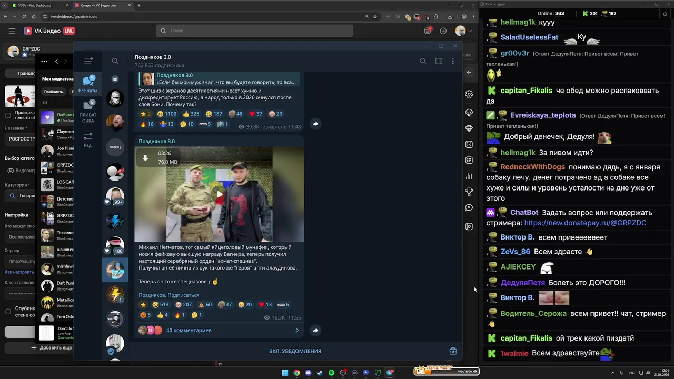The width and height of the screenshot is (674, 379).
Task: Open chat with 99+ unread badge
Action: pyautogui.click(x=115, y=196)
